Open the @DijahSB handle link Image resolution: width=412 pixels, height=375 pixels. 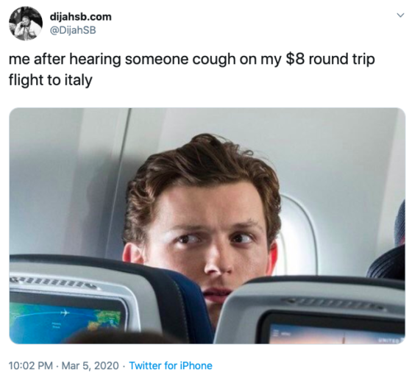pyautogui.click(x=73, y=30)
